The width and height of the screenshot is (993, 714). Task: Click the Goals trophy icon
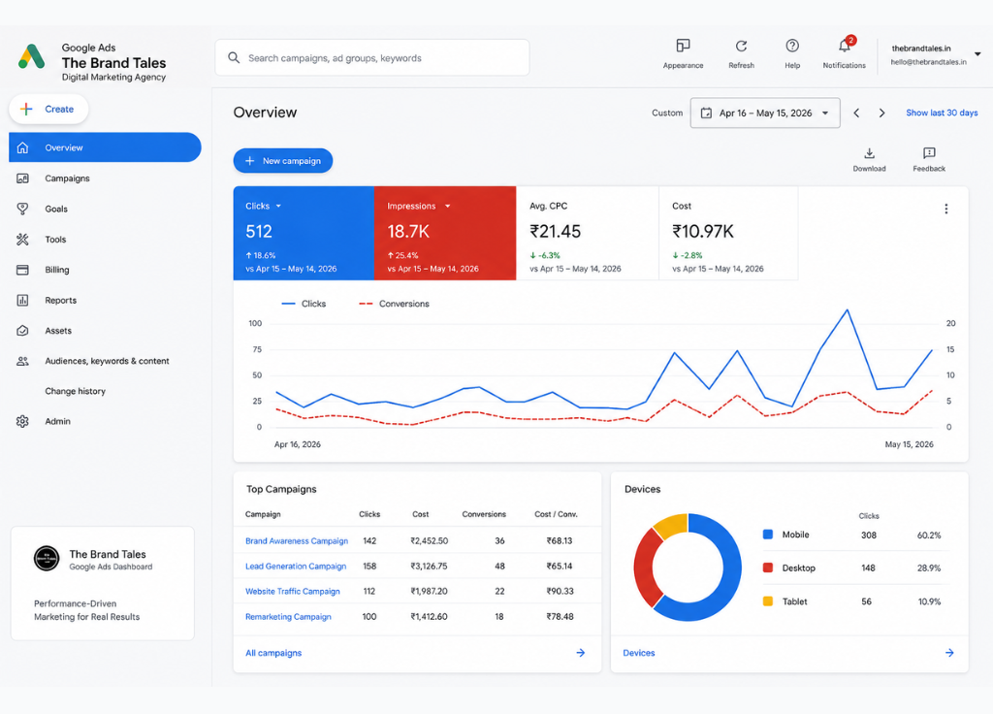click(x=23, y=209)
